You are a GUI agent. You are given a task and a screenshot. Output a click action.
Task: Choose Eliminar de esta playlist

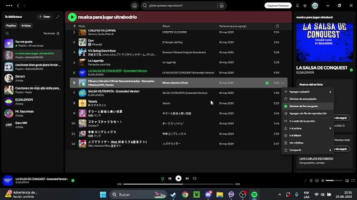[308, 99]
